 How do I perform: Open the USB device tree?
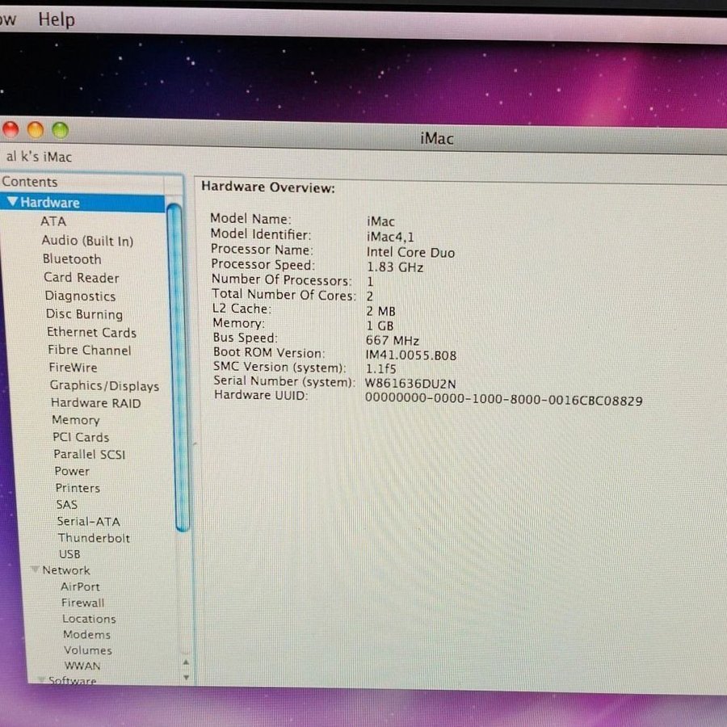tap(69, 554)
